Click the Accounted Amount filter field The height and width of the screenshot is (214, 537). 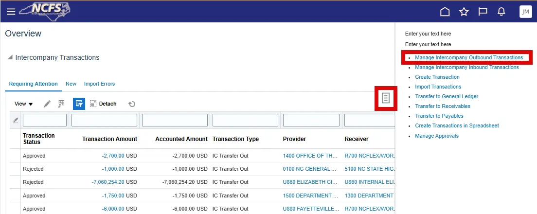(175, 120)
